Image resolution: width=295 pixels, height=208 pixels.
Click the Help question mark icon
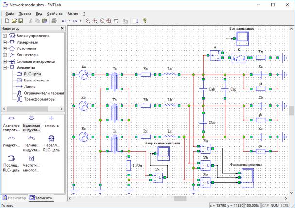click(x=145, y=21)
